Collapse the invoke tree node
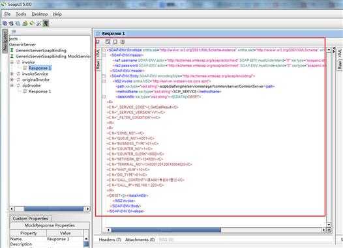The width and height of the screenshot is (343, 248). (x=12, y=62)
